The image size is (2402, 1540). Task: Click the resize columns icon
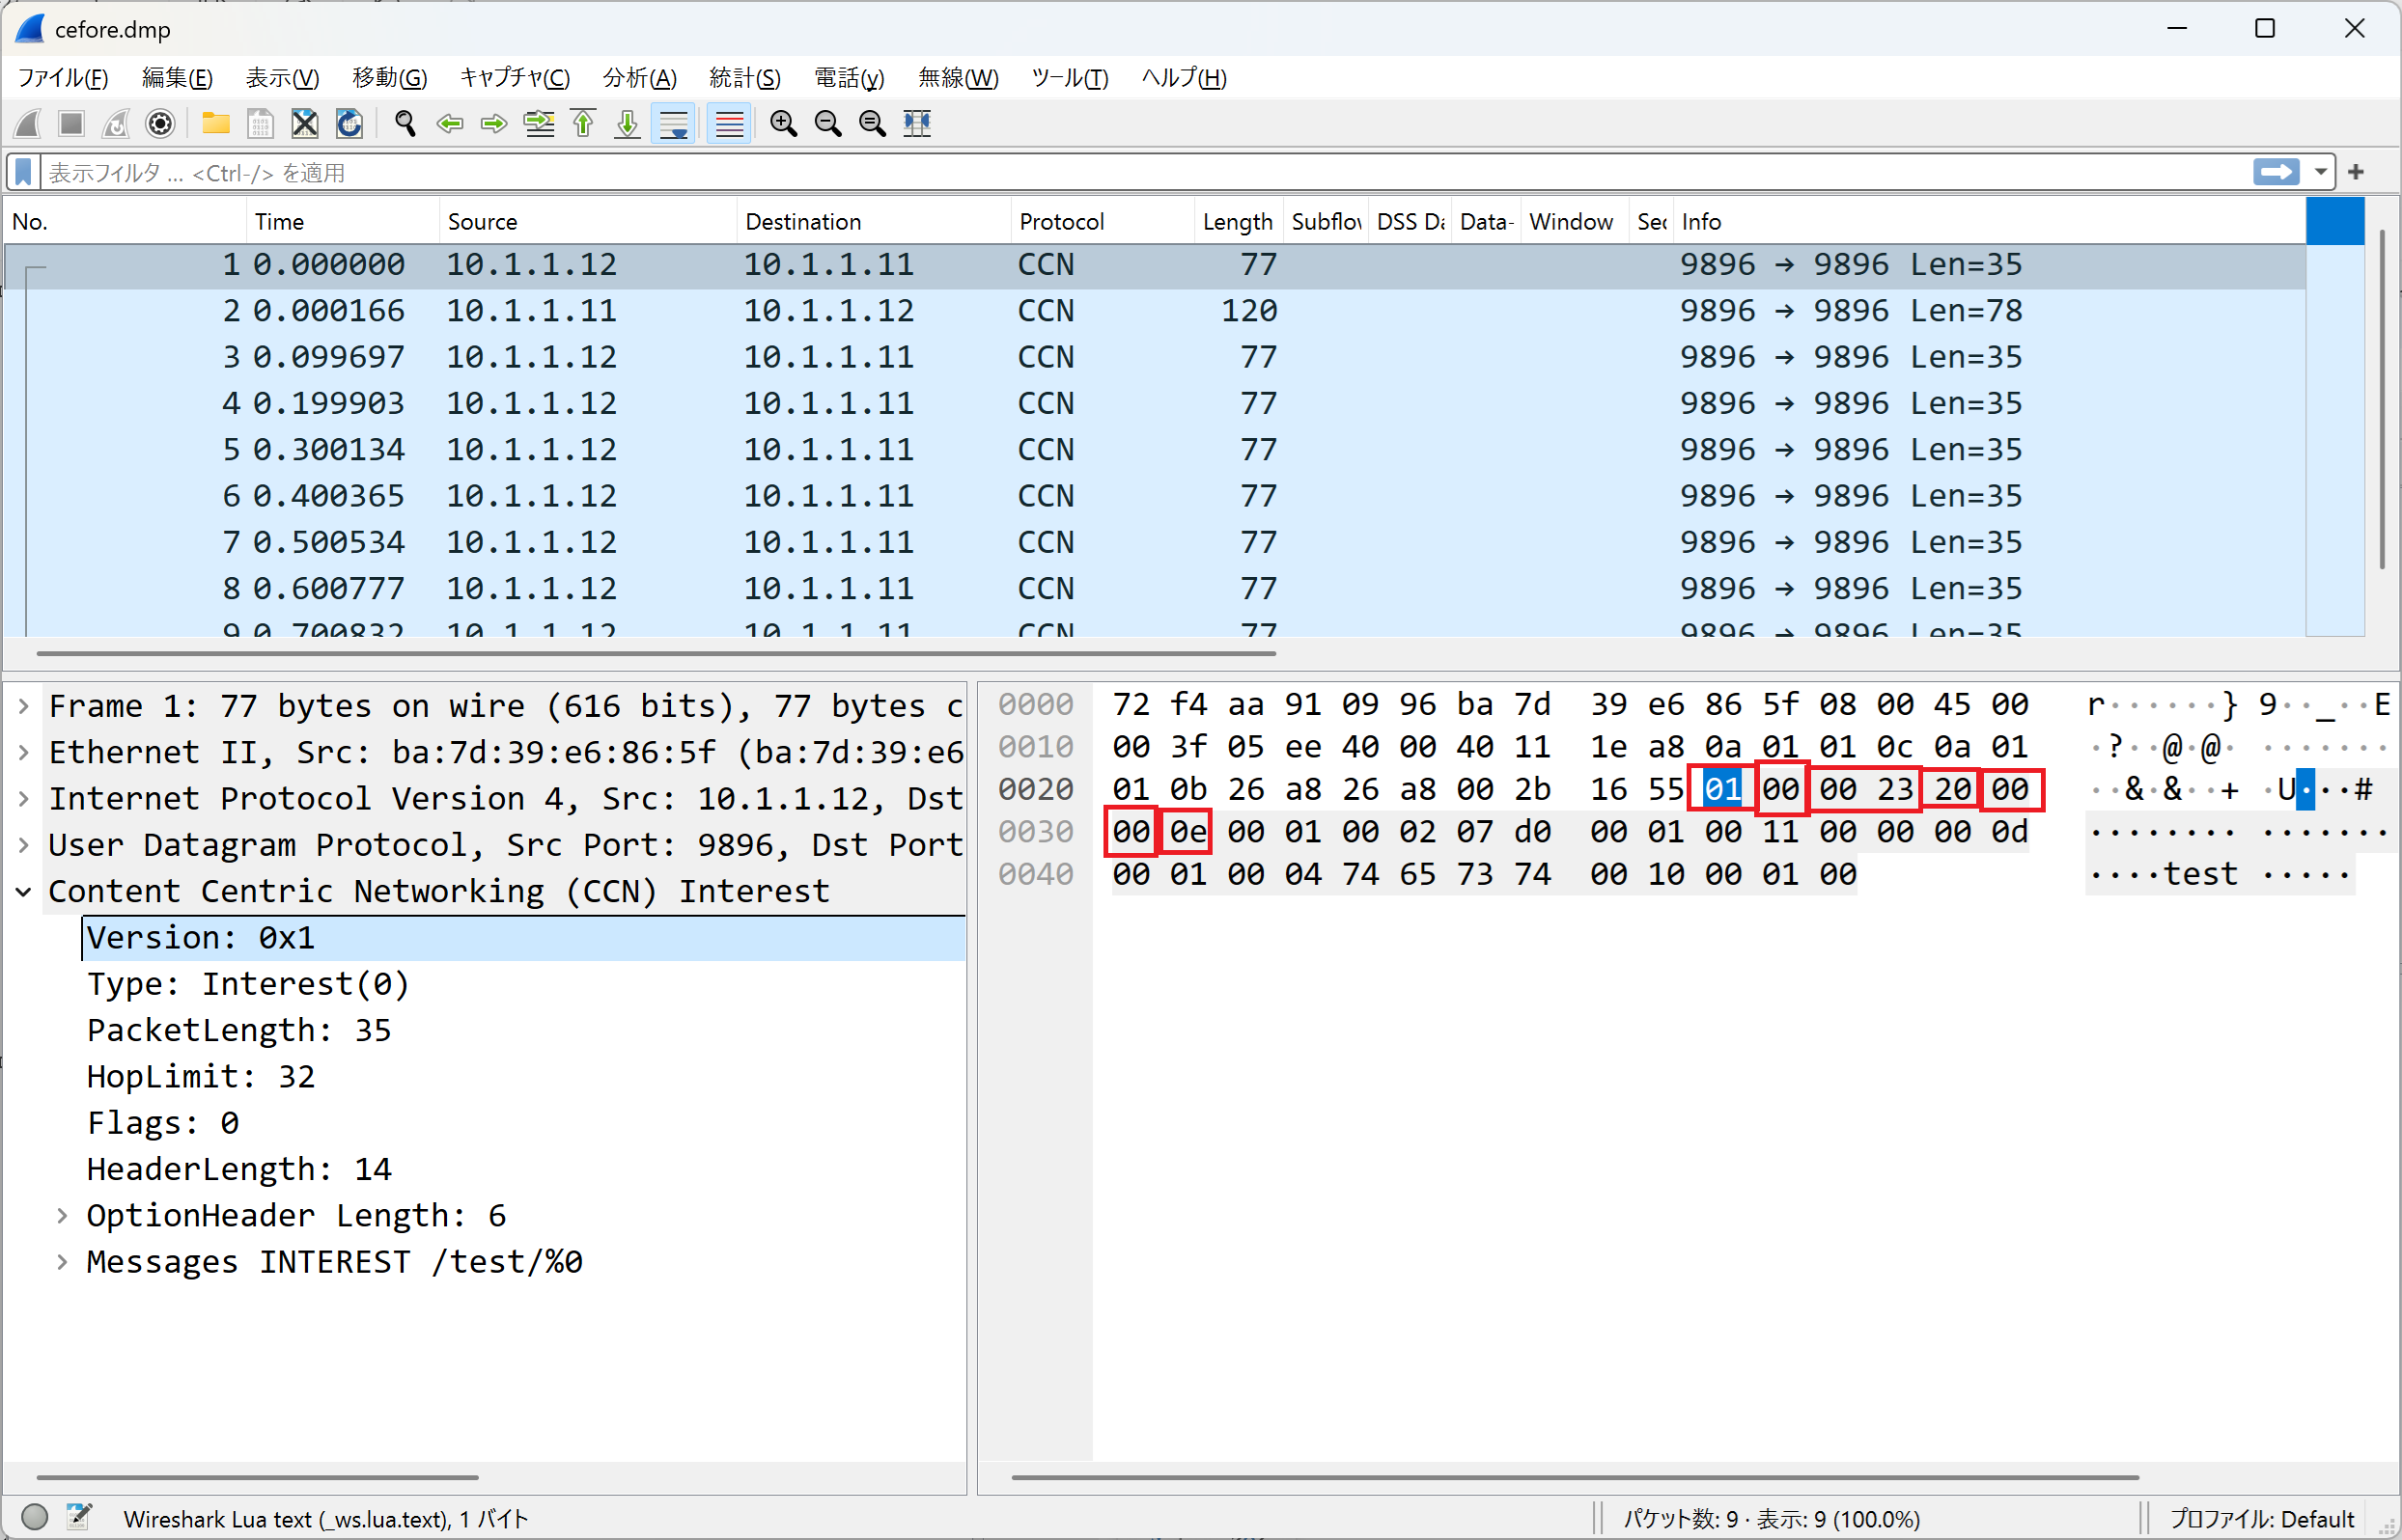tap(917, 123)
